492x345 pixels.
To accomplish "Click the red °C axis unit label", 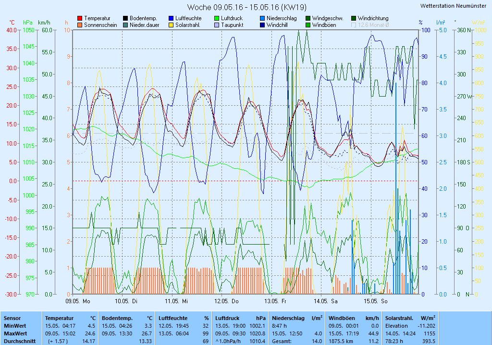I will tap(12, 23).
